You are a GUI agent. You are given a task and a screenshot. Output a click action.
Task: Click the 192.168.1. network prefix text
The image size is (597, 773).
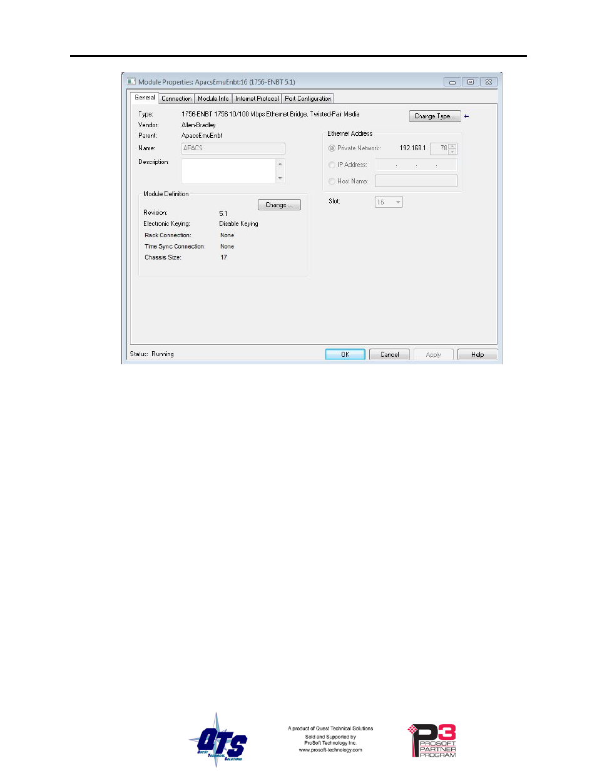413,148
